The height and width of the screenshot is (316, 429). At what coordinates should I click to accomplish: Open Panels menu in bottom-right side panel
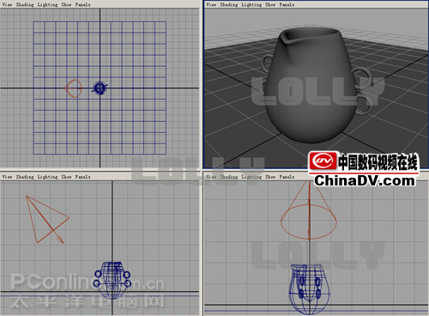point(287,177)
